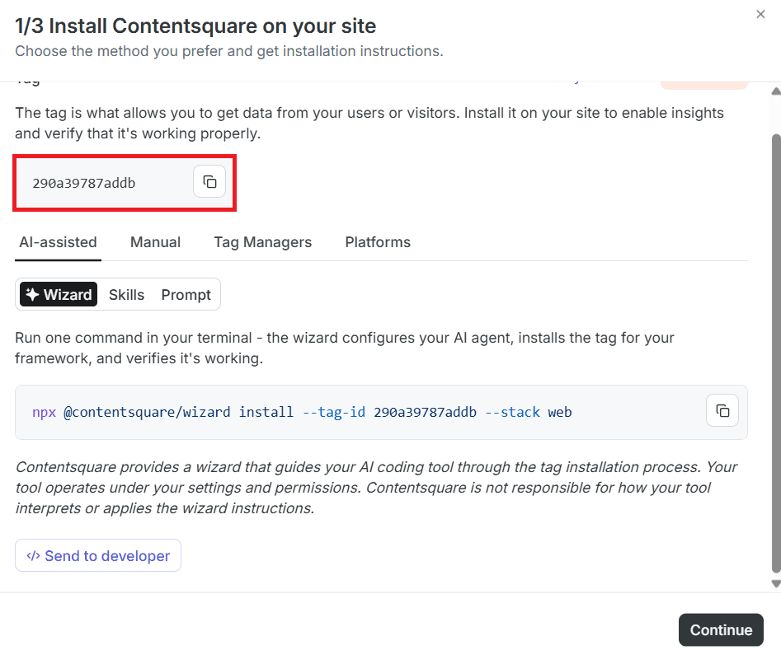Copy the tag ID 290a39787addb
Screen dimensions: 781x650
209,182
